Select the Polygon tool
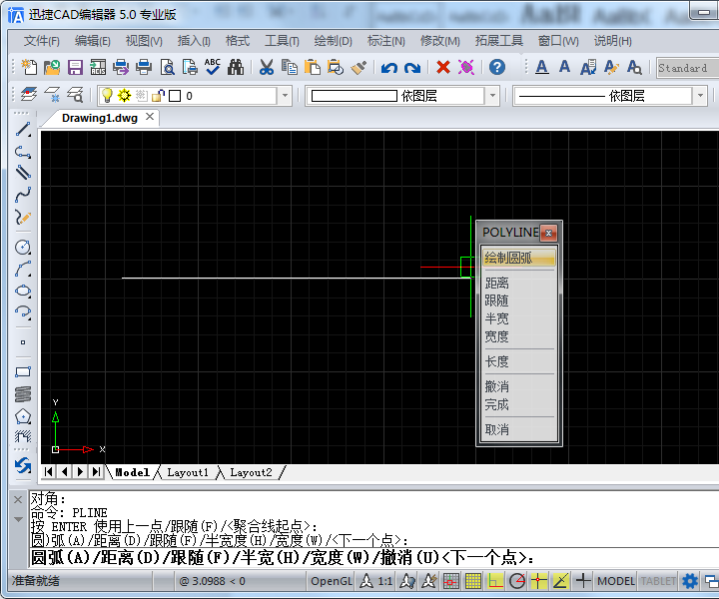This screenshot has height=599, width=719. tap(23, 416)
